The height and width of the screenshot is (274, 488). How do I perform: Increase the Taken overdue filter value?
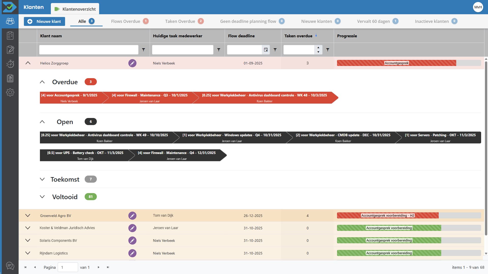click(x=318, y=47)
